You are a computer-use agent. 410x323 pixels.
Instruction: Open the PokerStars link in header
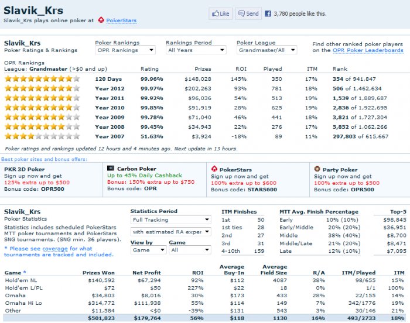pos(121,20)
